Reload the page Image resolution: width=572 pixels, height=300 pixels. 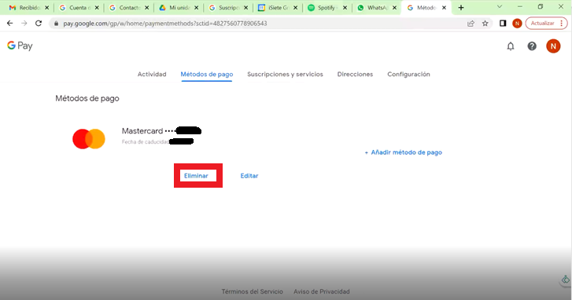click(x=39, y=24)
